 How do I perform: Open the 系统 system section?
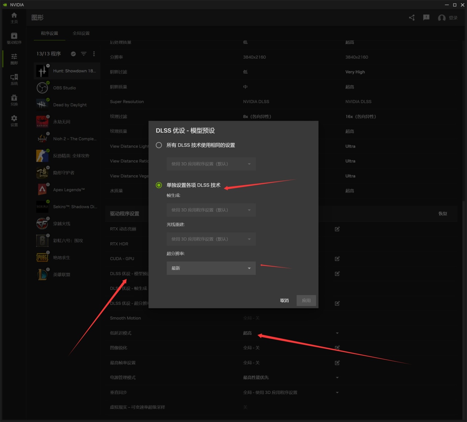pos(14,79)
